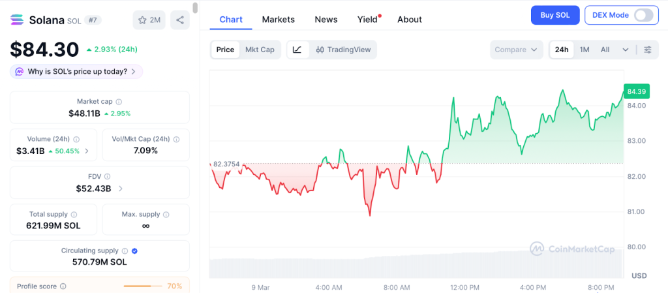Screen dimensions: 668x293
Task: Click the FDV info icon
Action: coord(108,176)
